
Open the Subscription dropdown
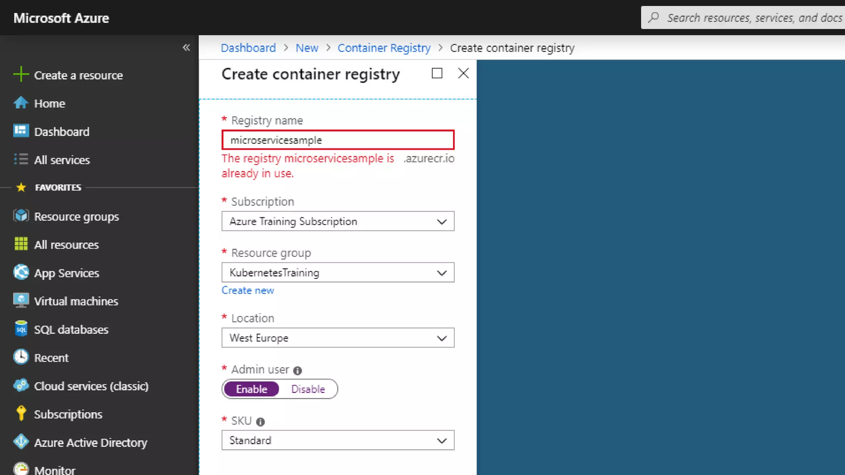pyautogui.click(x=338, y=221)
